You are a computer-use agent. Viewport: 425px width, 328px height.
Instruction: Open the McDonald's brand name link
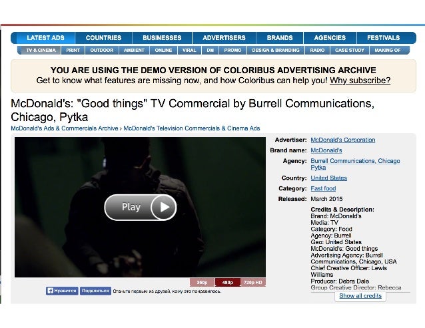326,150
